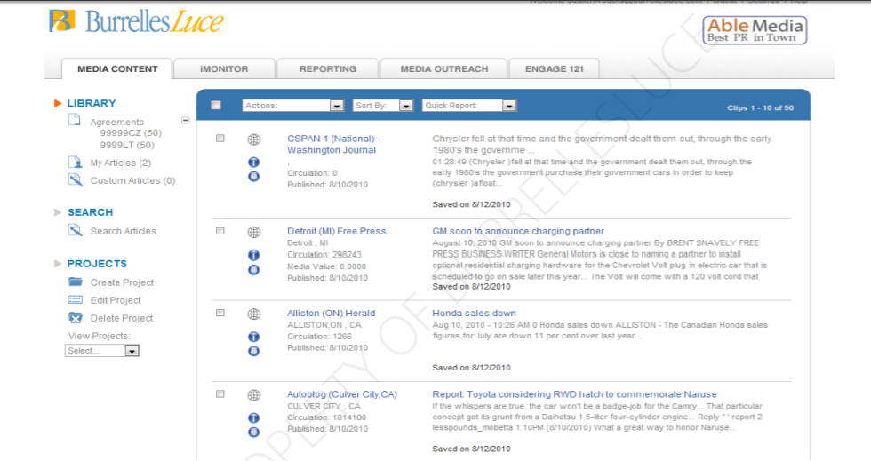Check the Autoblog Culver City clip checkbox
The width and height of the screenshot is (871, 461).
pos(220,393)
